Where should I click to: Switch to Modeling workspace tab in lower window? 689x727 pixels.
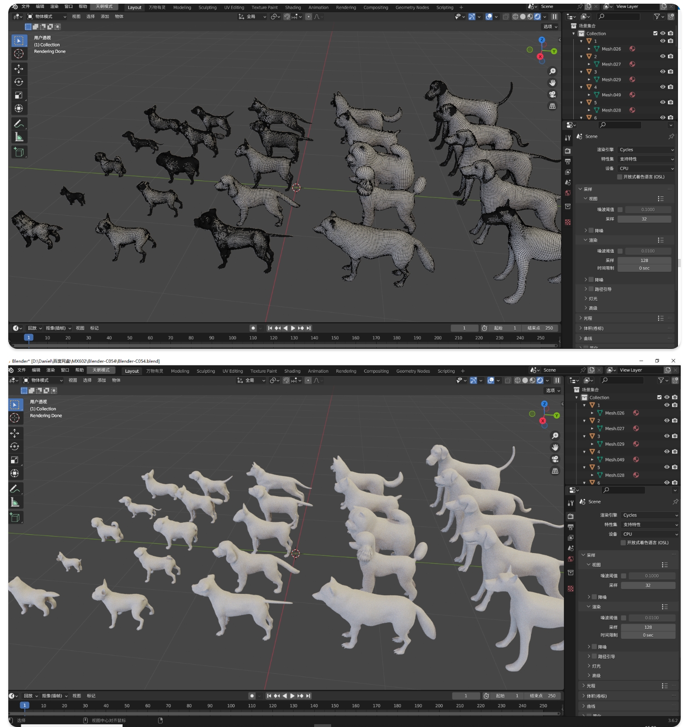click(180, 371)
